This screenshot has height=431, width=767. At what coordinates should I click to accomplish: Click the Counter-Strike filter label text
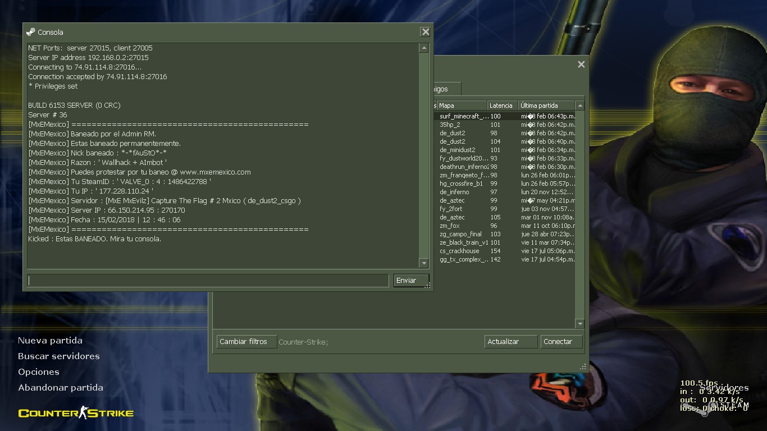pyautogui.click(x=303, y=342)
